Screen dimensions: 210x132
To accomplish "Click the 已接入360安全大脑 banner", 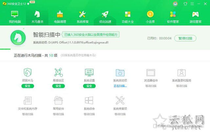I will pos(91,35).
